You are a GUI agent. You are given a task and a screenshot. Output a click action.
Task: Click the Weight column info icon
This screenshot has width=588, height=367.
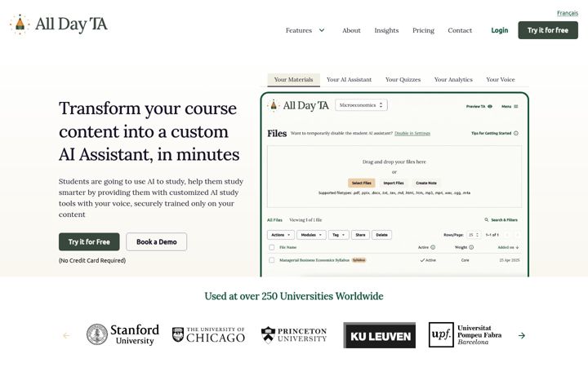[x=471, y=247]
